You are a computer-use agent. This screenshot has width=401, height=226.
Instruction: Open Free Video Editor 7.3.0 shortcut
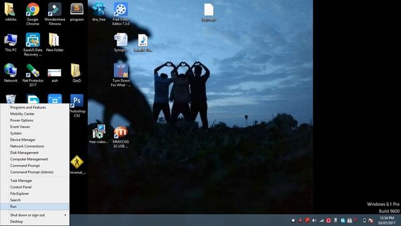121,14
